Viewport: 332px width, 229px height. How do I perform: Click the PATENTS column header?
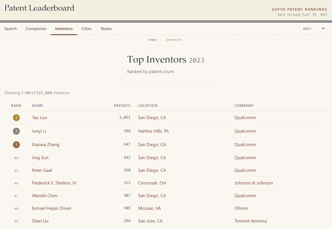[122, 106]
